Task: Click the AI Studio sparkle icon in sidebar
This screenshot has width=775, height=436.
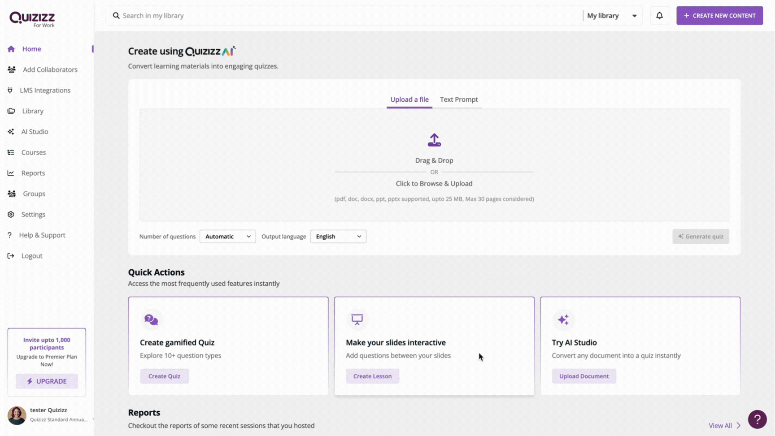Action: point(11,132)
